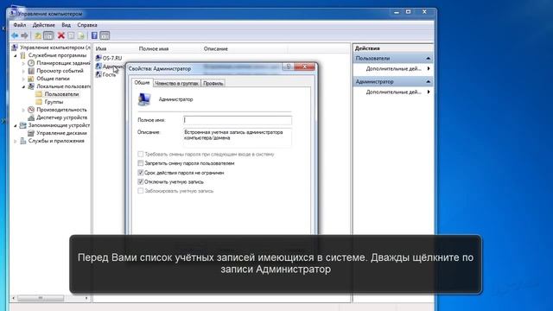
Task: Select the Администратор user in list
Action: coord(110,67)
